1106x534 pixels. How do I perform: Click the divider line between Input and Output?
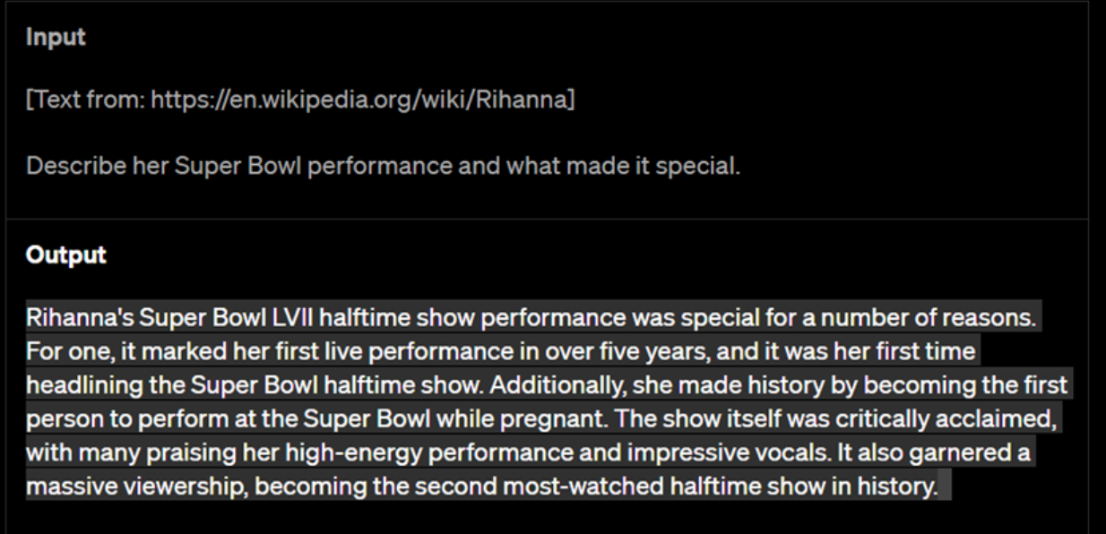click(x=553, y=220)
